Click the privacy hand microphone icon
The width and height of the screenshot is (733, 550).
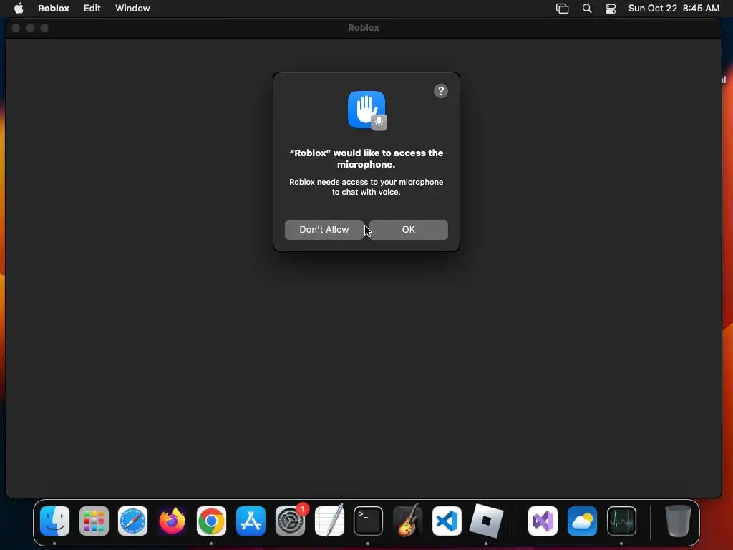(x=367, y=110)
